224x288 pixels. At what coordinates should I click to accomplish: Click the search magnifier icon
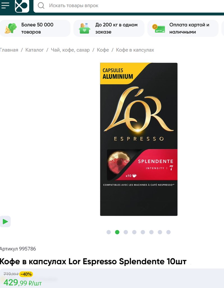41,6
